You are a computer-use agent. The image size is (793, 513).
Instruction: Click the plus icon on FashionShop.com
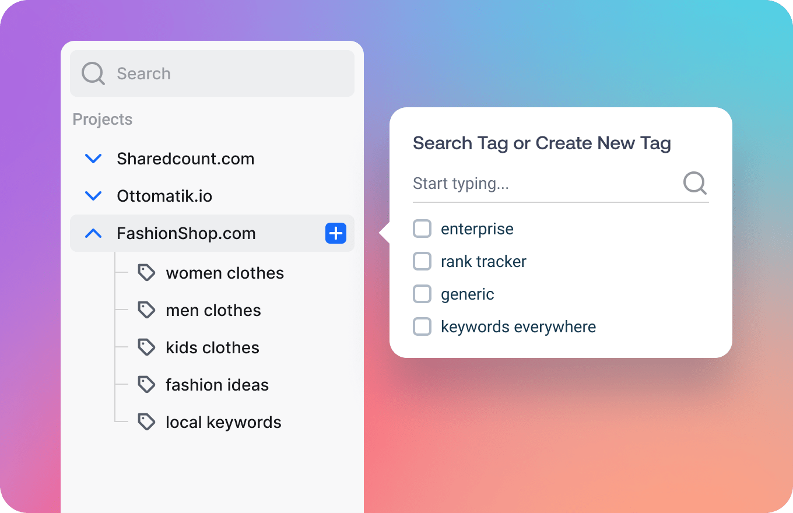pyautogui.click(x=335, y=233)
